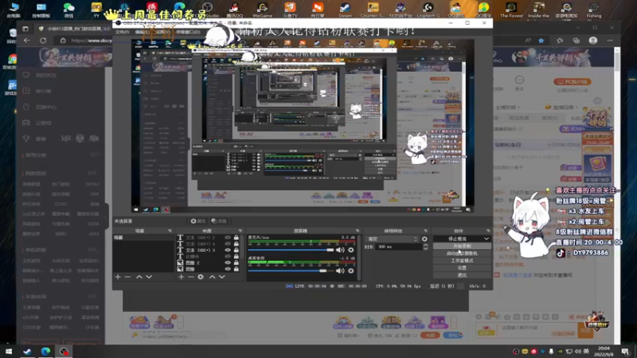This screenshot has width=637, height=358.
Task: Move source down in Sources panel
Action: pos(222,277)
